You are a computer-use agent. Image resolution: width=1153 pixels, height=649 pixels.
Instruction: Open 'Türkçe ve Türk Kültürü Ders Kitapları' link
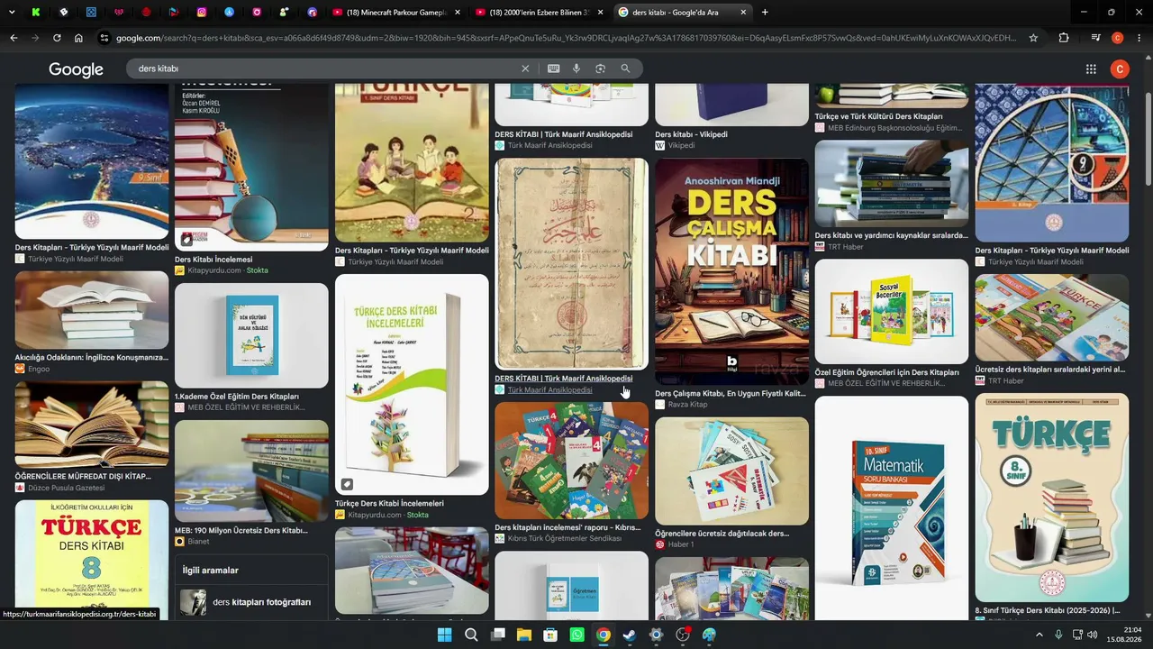click(878, 116)
